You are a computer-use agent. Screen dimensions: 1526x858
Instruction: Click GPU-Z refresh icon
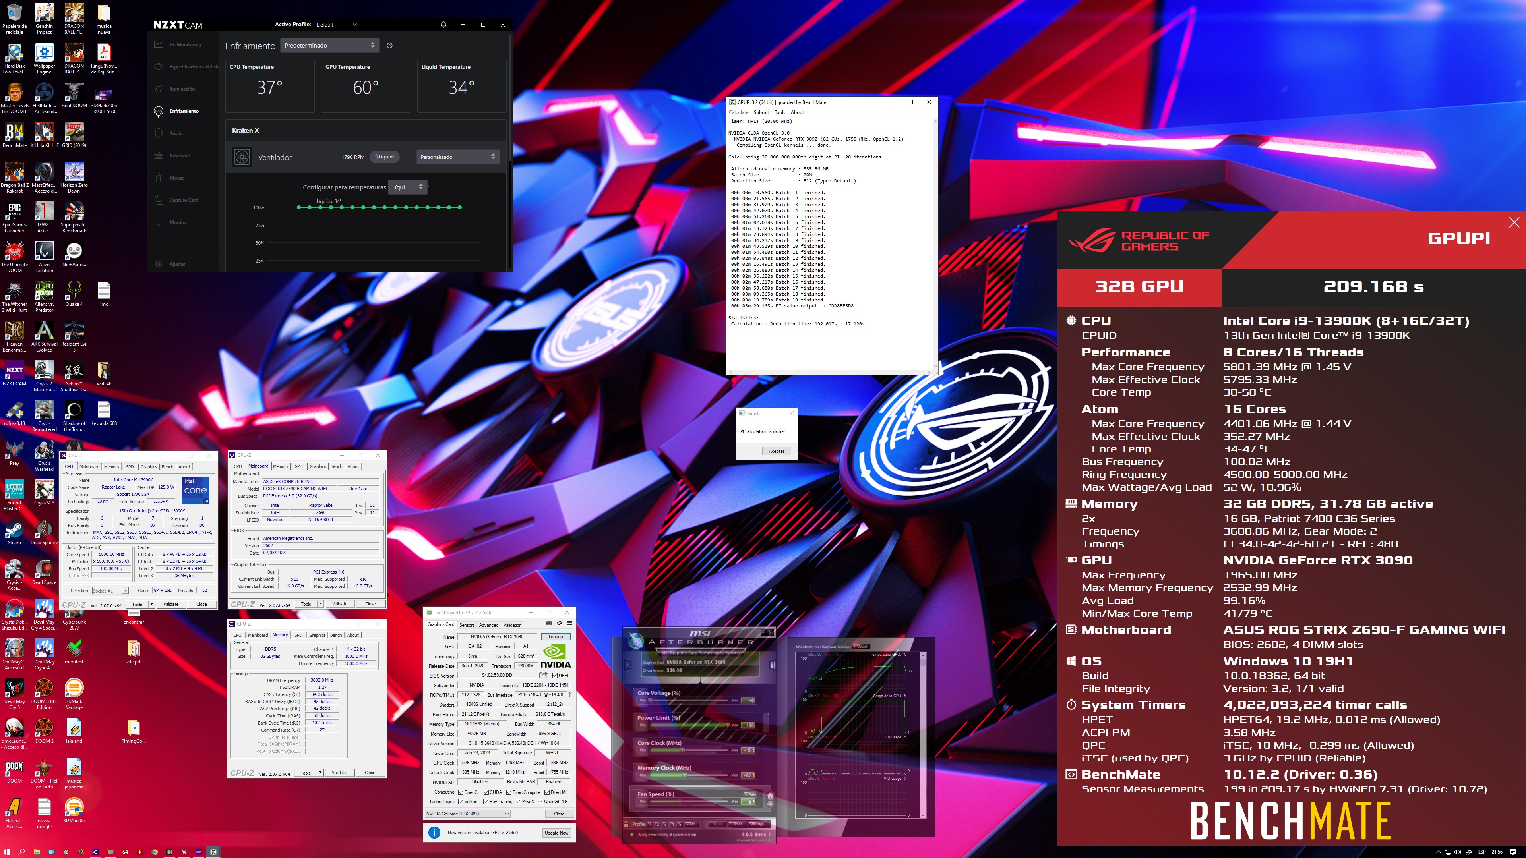pyautogui.click(x=559, y=623)
